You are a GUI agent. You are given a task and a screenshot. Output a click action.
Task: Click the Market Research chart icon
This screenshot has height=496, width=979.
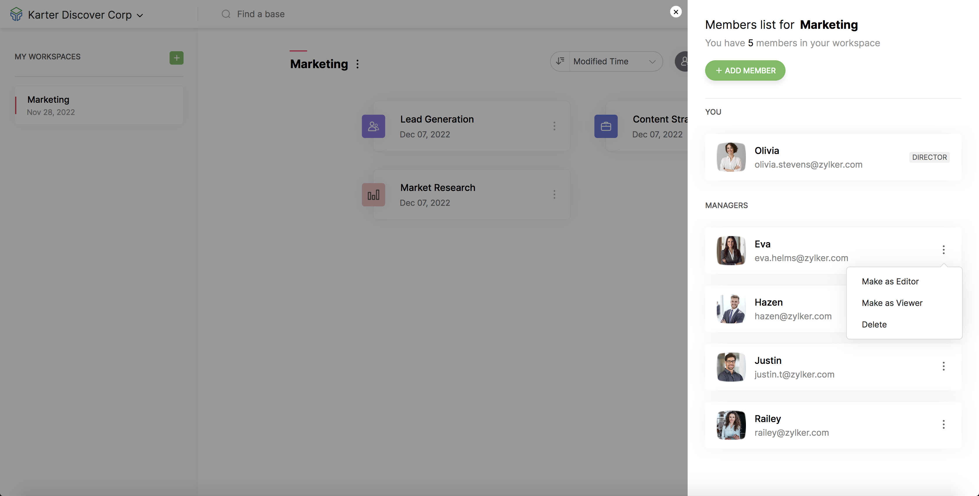tap(373, 195)
